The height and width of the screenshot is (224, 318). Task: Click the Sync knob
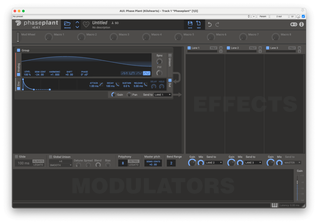pos(159,61)
